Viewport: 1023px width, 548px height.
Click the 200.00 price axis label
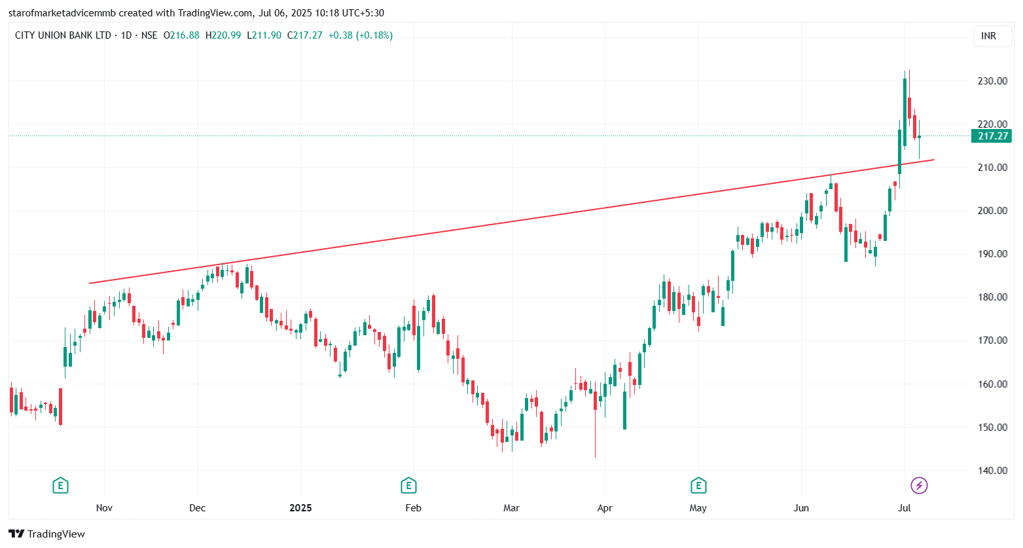coord(992,211)
